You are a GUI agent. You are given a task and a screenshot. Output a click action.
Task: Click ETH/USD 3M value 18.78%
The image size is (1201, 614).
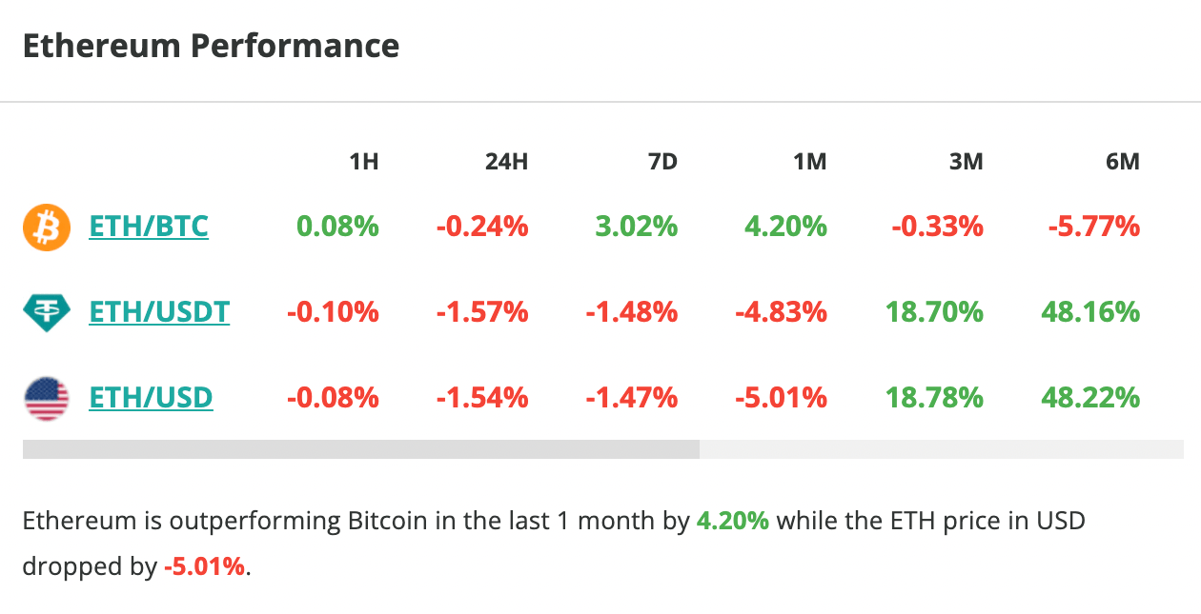934,396
